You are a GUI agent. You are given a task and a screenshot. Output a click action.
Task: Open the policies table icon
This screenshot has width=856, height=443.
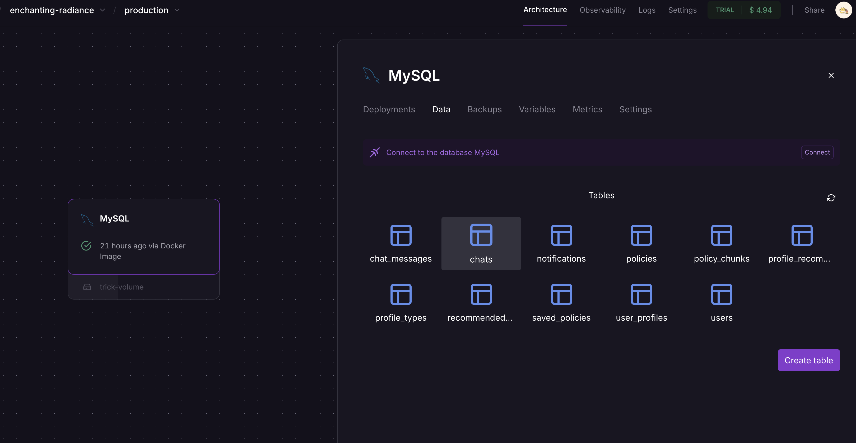(641, 235)
